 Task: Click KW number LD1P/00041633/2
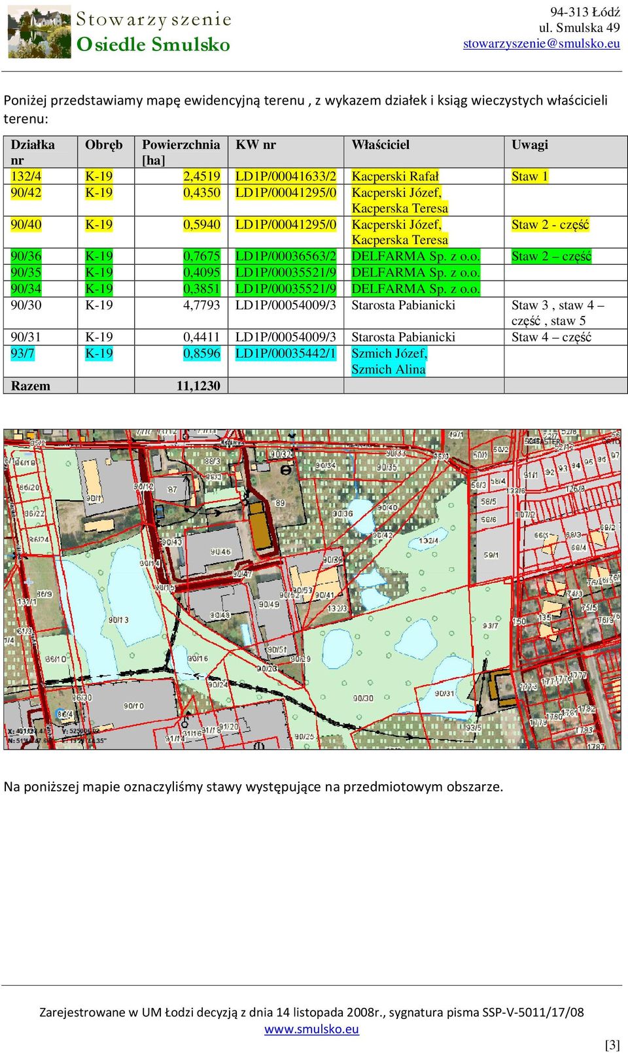coord(286,176)
